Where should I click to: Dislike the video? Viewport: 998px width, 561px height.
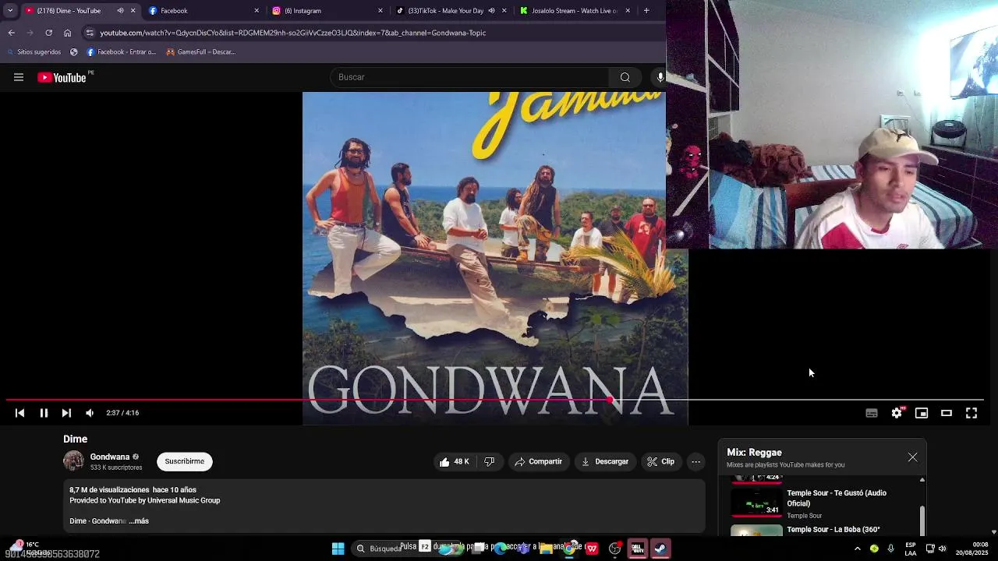pyautogui.click(x=489, y=461)
